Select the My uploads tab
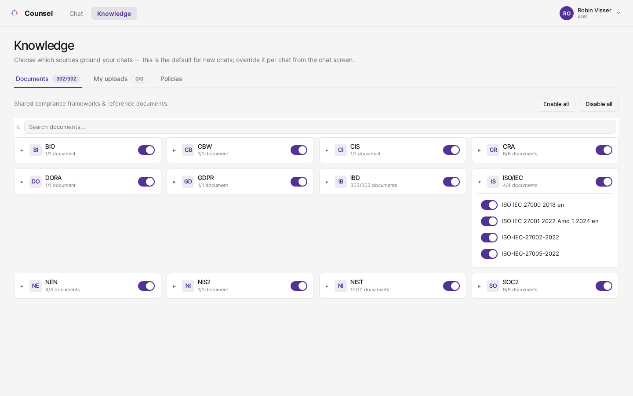633x396 pixels. click(120, 79)
